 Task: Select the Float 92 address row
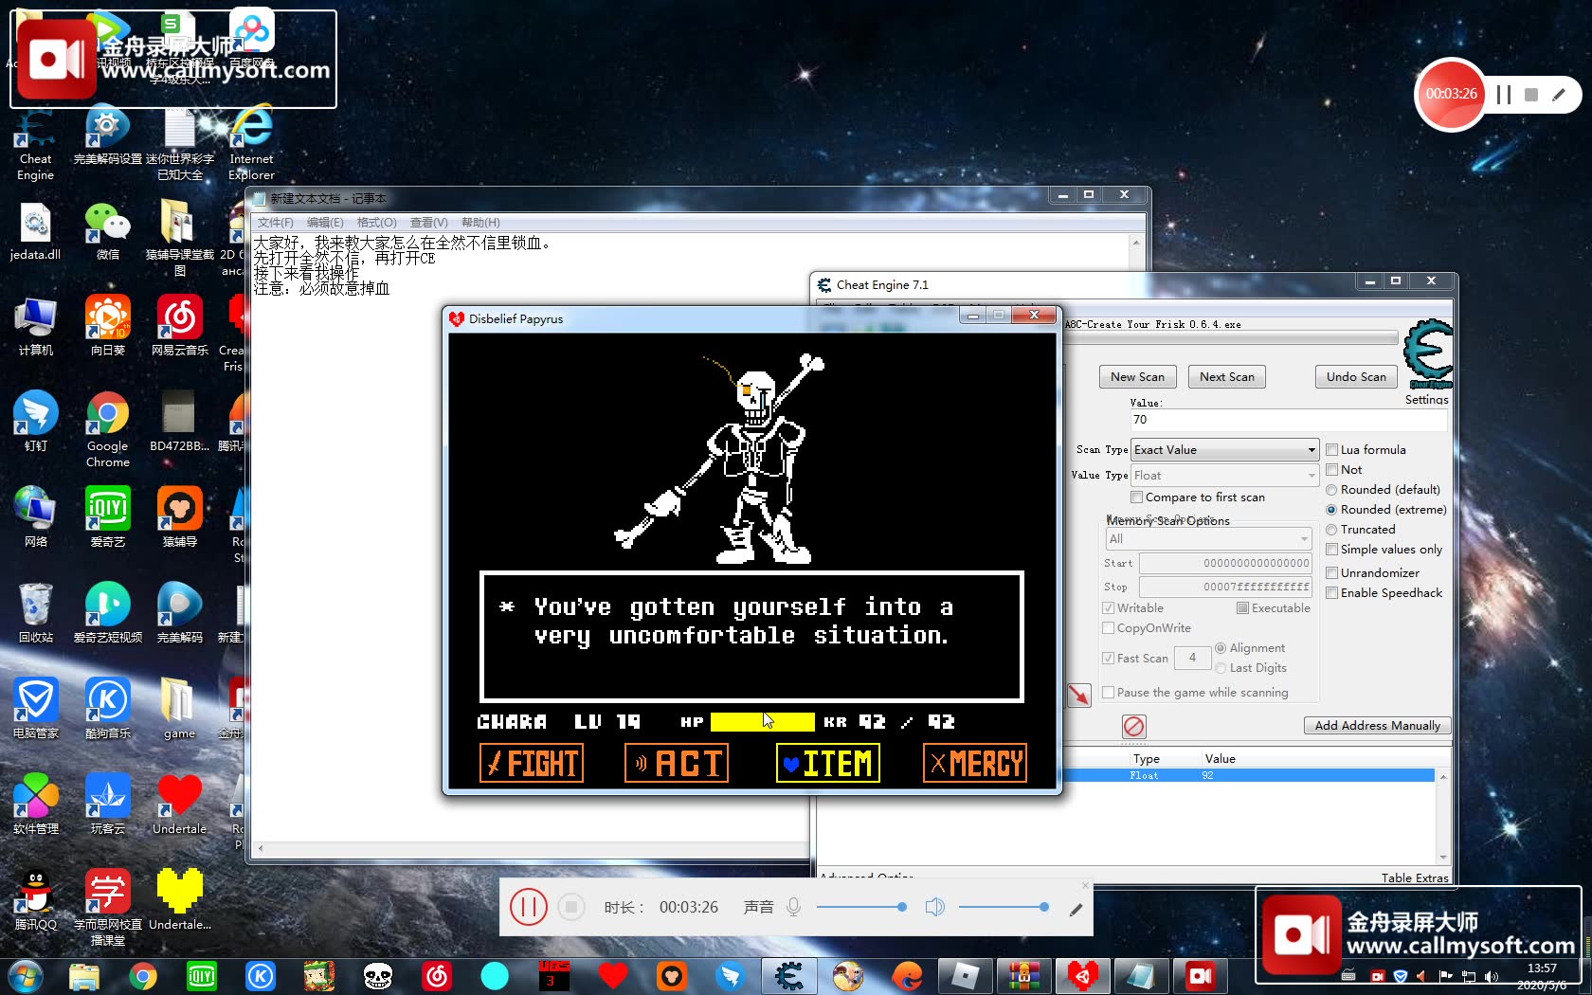coord(1249,775)
